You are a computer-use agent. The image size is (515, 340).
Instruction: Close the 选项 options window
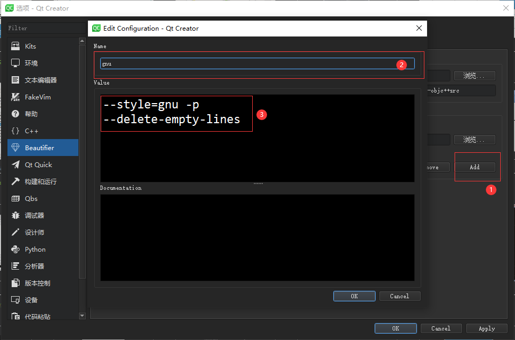click(x=506, y=8)
